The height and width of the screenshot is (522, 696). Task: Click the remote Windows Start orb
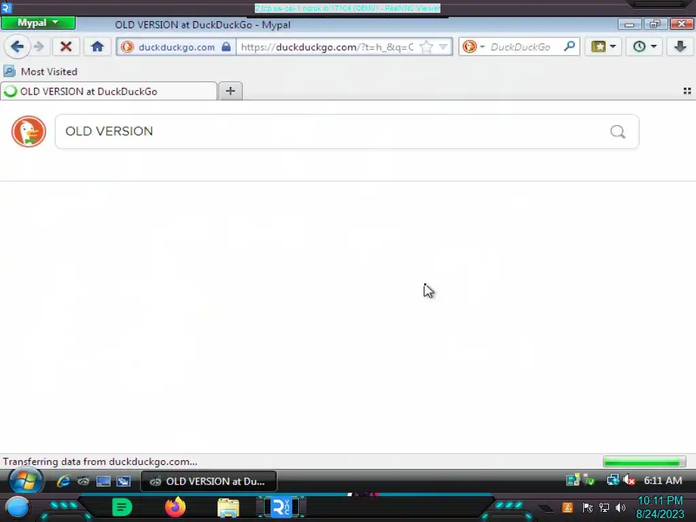[25, 481]
